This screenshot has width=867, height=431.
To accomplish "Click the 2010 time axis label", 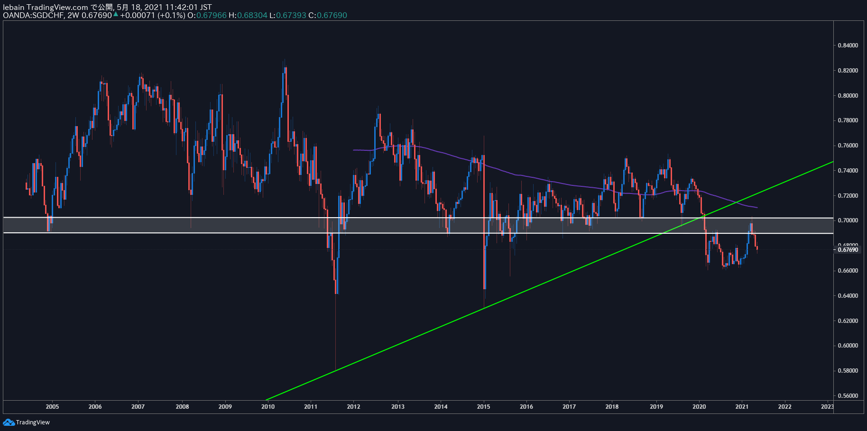I will 268,406.
